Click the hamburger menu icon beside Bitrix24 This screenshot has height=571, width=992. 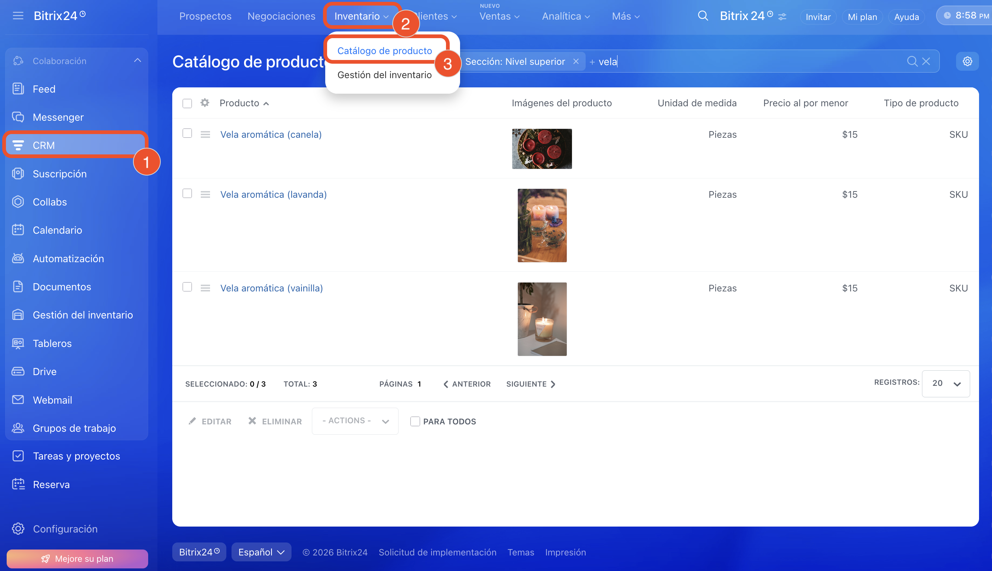tap(18, 16)
